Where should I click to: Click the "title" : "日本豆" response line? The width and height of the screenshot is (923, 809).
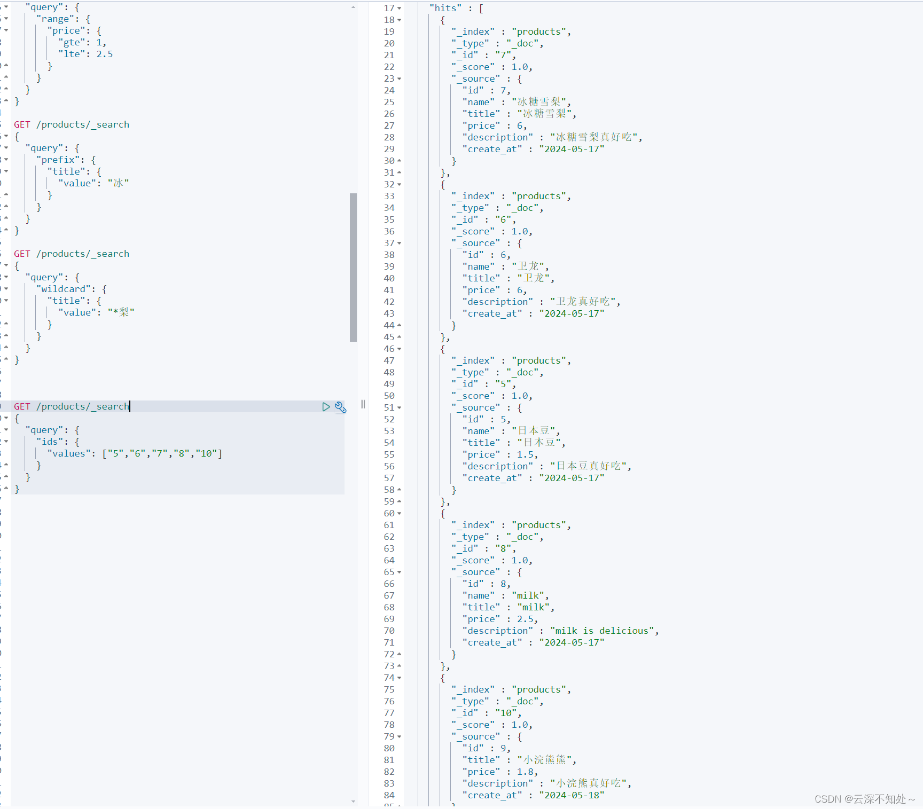[x=514, y=443]
